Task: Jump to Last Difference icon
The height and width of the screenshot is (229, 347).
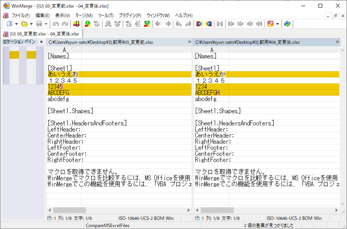Action: point(147,24)
